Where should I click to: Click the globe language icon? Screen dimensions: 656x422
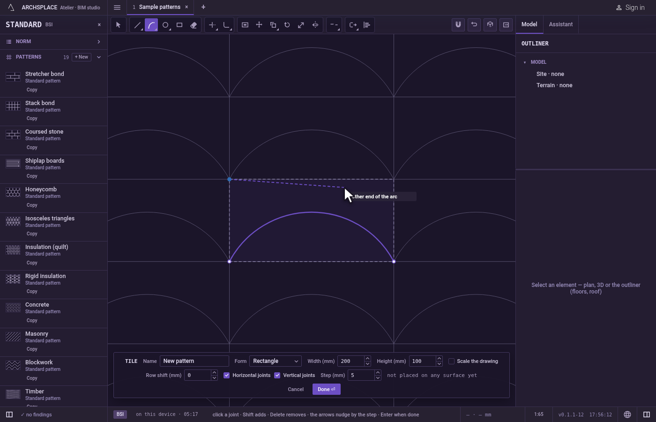pos(627,414)
